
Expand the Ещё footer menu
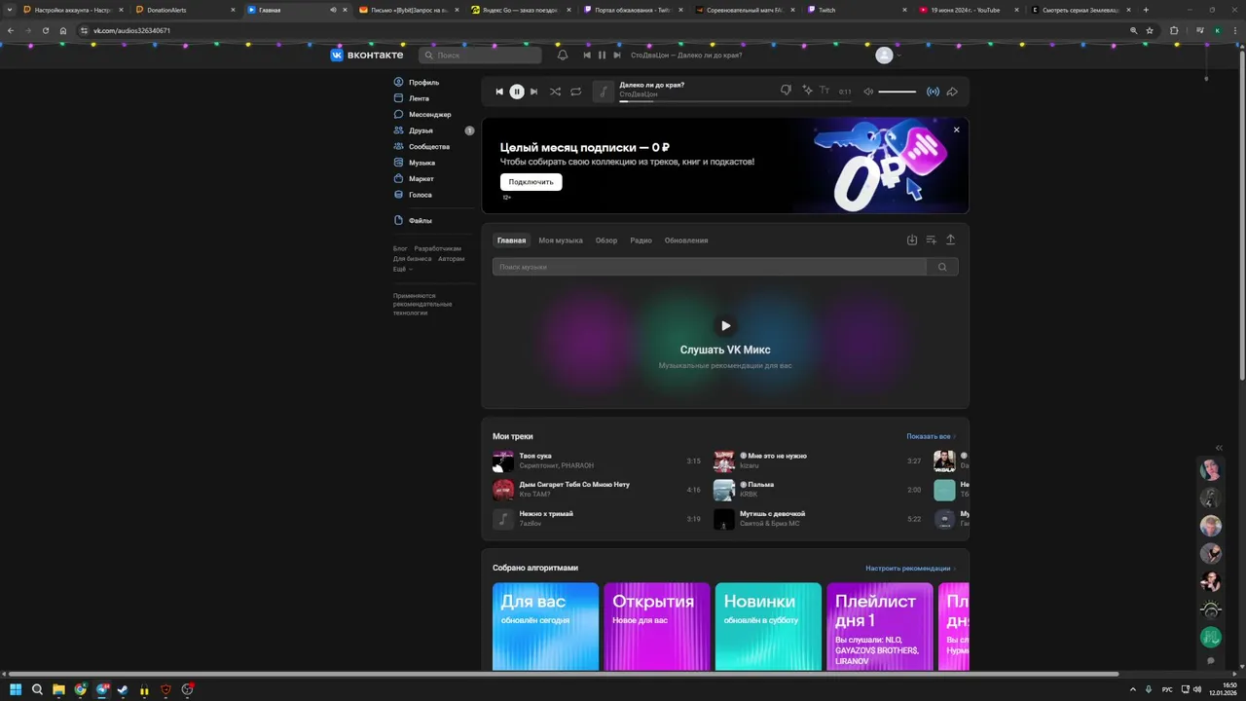point(402,269)
